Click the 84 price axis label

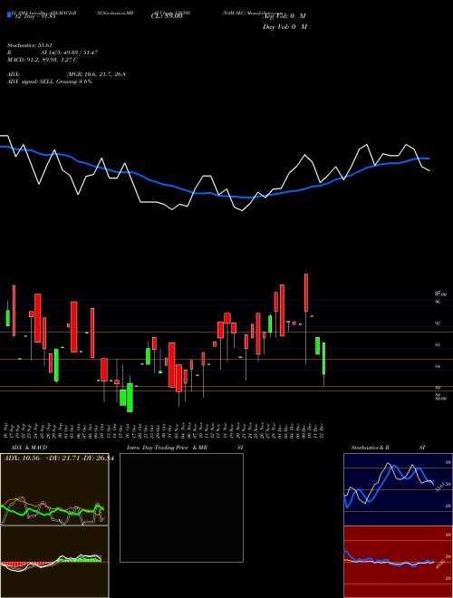coord(438,367)
